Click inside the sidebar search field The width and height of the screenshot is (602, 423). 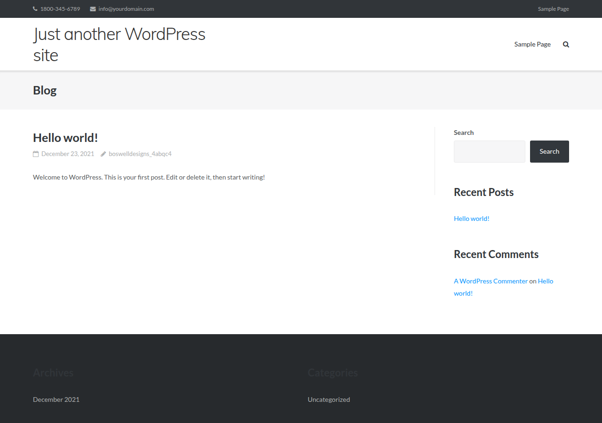489,151
